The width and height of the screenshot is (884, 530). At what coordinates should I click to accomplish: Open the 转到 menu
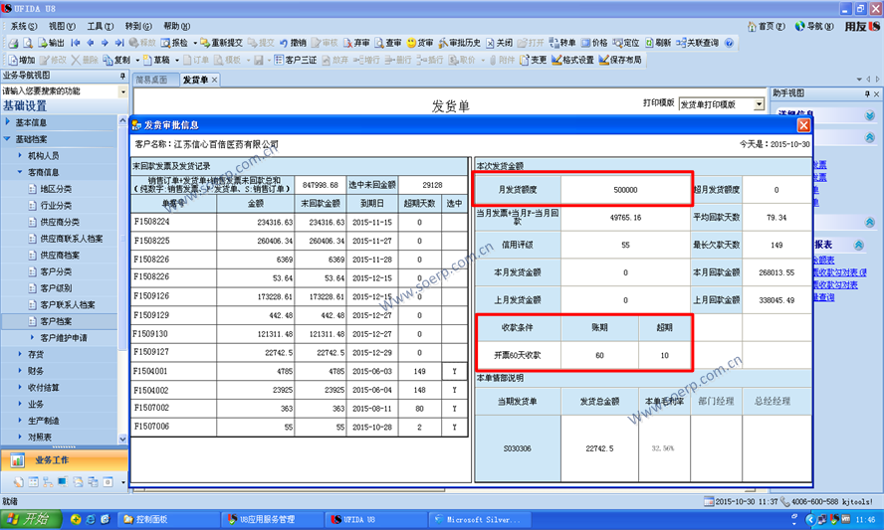coord(138,26)
